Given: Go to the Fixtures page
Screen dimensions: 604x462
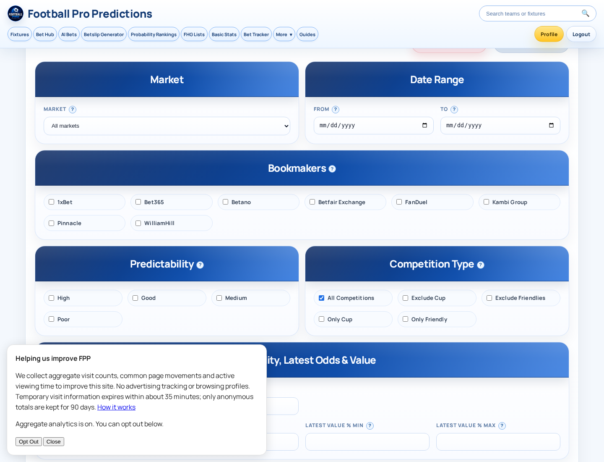Looking at the screenshot, I should tap(20, 34).
